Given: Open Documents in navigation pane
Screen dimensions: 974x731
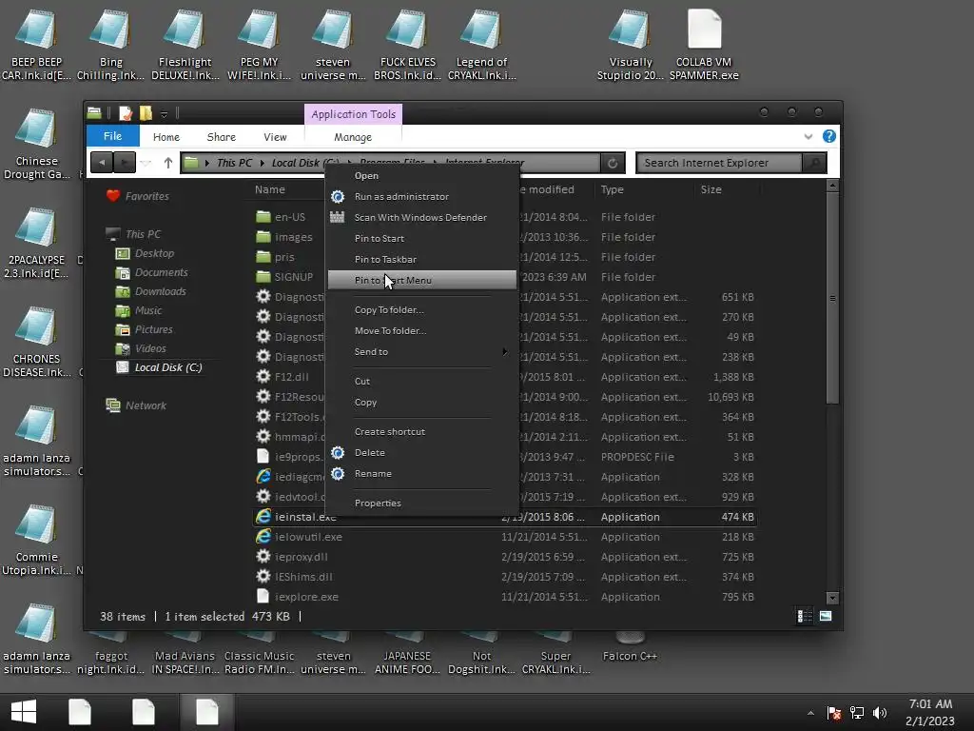Looking at the screenshot, I should (161, 273).
